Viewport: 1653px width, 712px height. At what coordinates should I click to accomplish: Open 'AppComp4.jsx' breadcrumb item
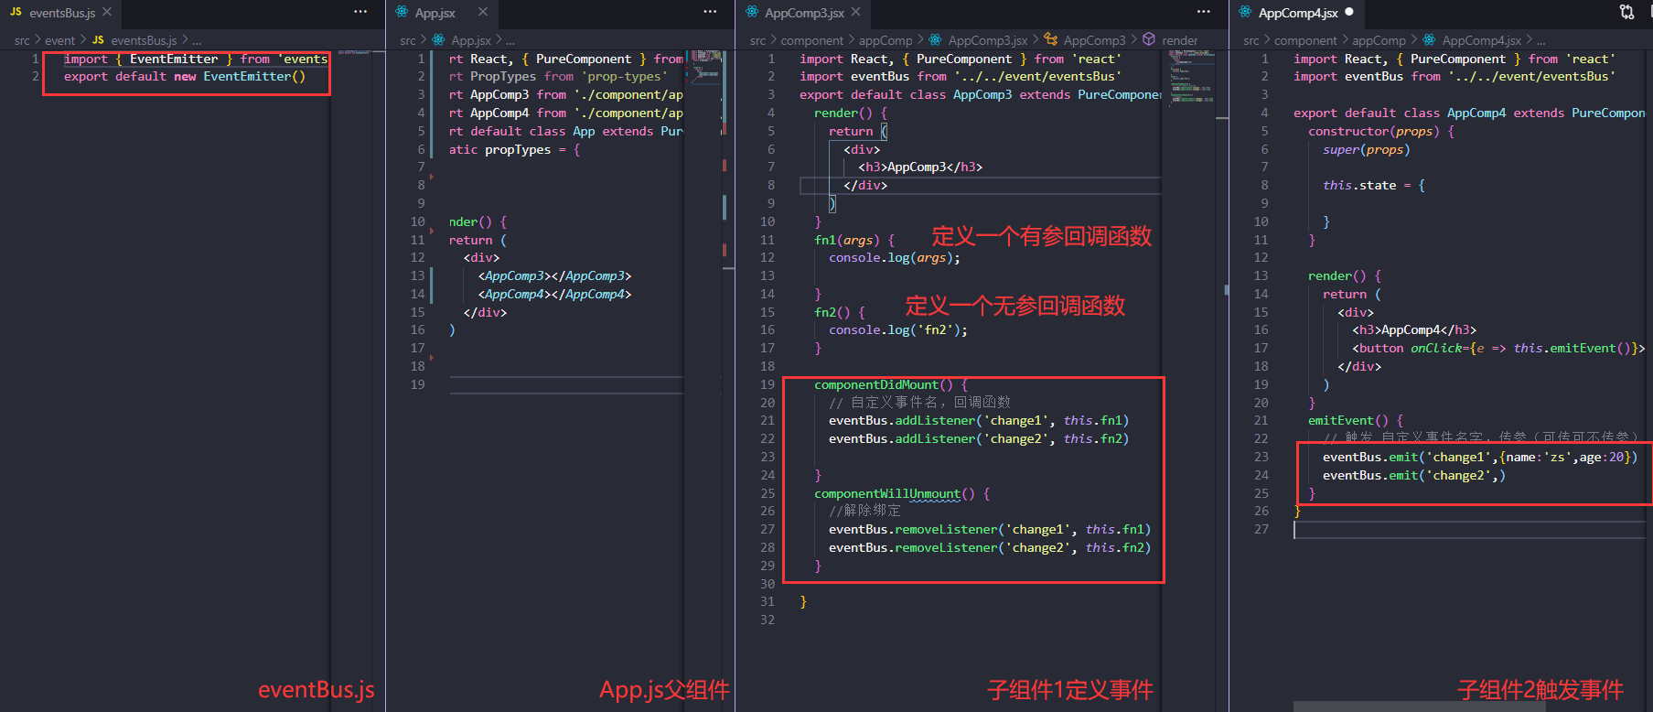click(1481, 41)
